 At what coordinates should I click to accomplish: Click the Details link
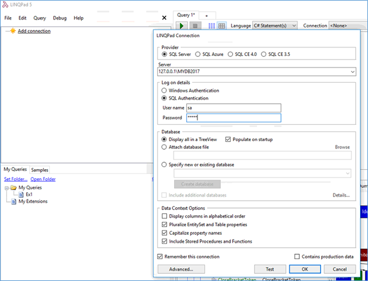pyautogui.click(x=341, y=195)
